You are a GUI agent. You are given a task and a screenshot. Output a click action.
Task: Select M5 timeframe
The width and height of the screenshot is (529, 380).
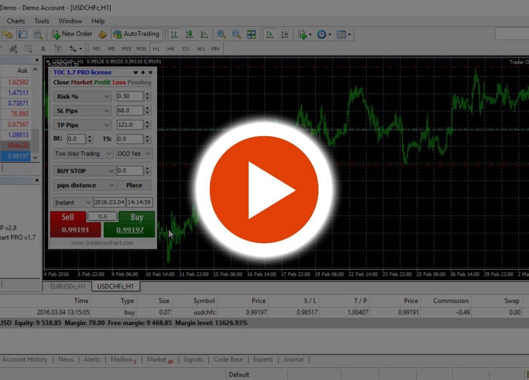coord(111,49)
